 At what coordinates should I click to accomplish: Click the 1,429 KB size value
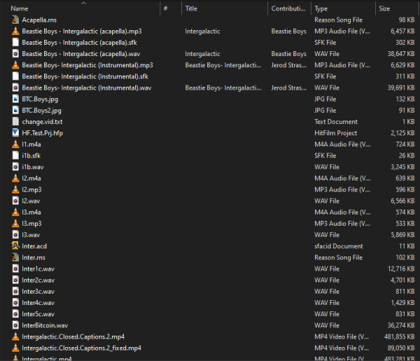pyautogui.click(x=402, y=303)
